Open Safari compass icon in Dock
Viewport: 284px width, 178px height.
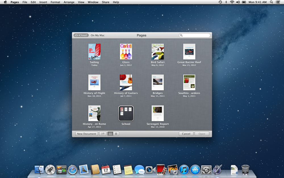coord(73,170)
